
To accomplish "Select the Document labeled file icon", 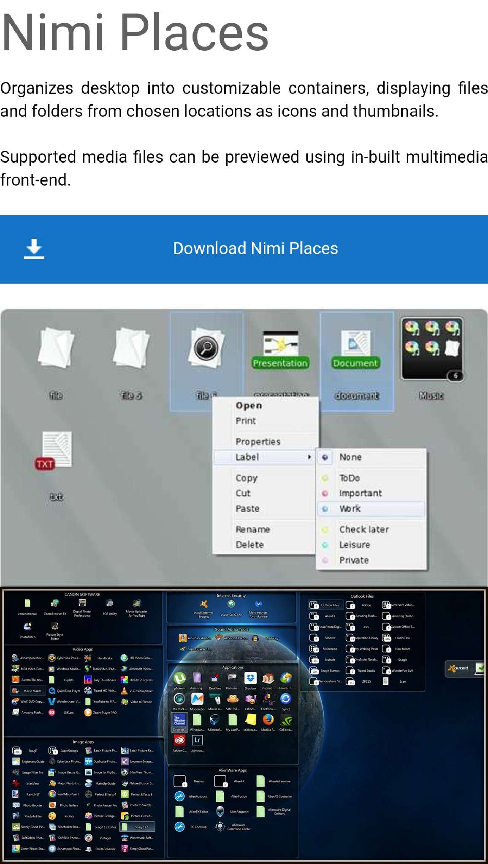I will tap(356, 350).
